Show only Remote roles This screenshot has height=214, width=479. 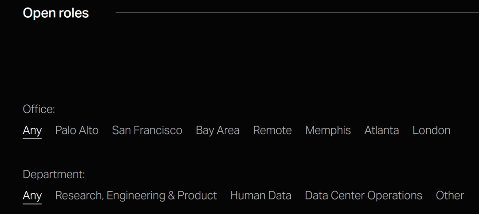point(272,130)
